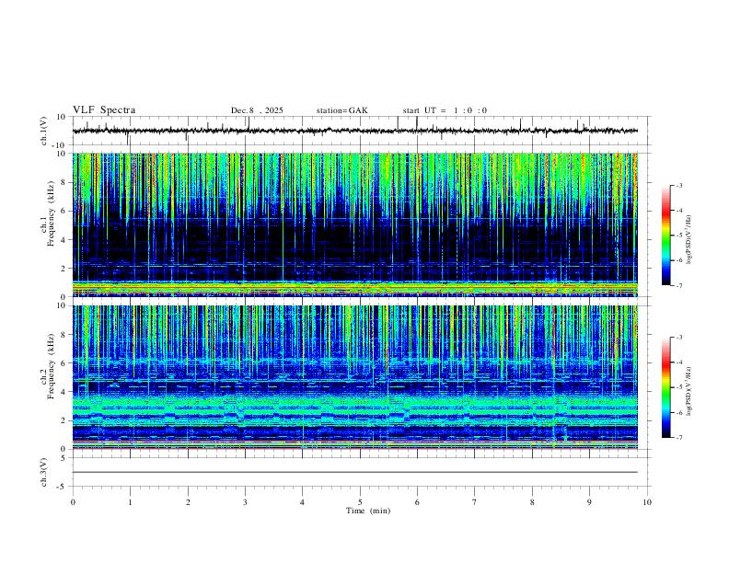Click the "-3" tick on ch.1 colorbar
729x563 pixels.
coord(679,185)
